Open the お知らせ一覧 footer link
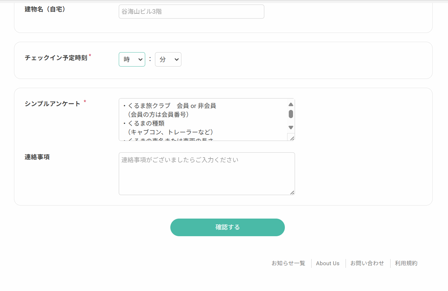Screen dimensions: 448x291 click(288, 263)
